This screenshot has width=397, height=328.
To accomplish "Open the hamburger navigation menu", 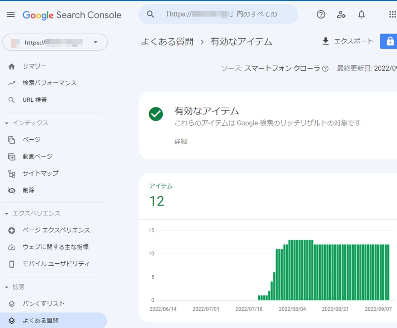I will 11,15.
